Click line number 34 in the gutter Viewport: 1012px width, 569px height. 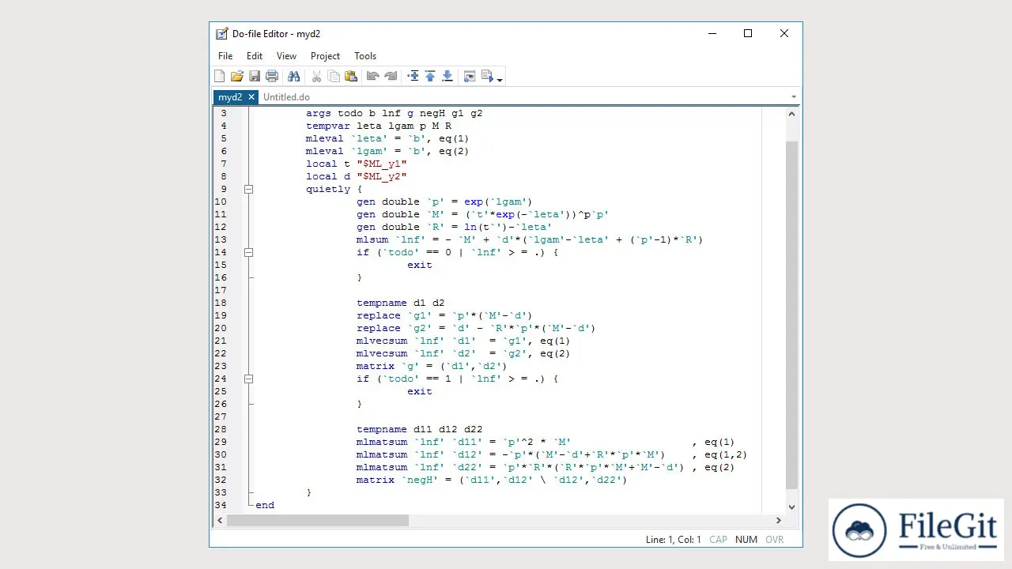(221, 505)
